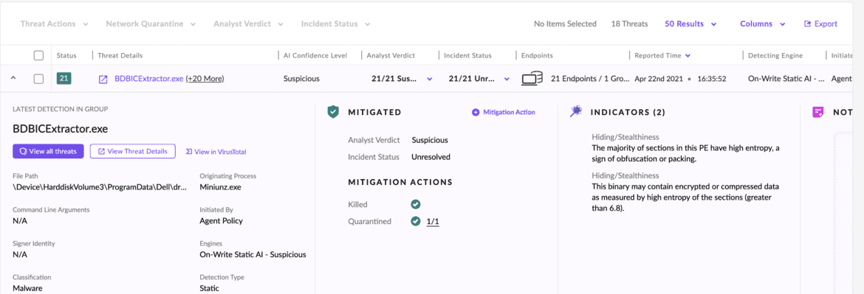
Task: Open the external link icon beside BDBICExtractor.exe
Action: click(103, 79)
